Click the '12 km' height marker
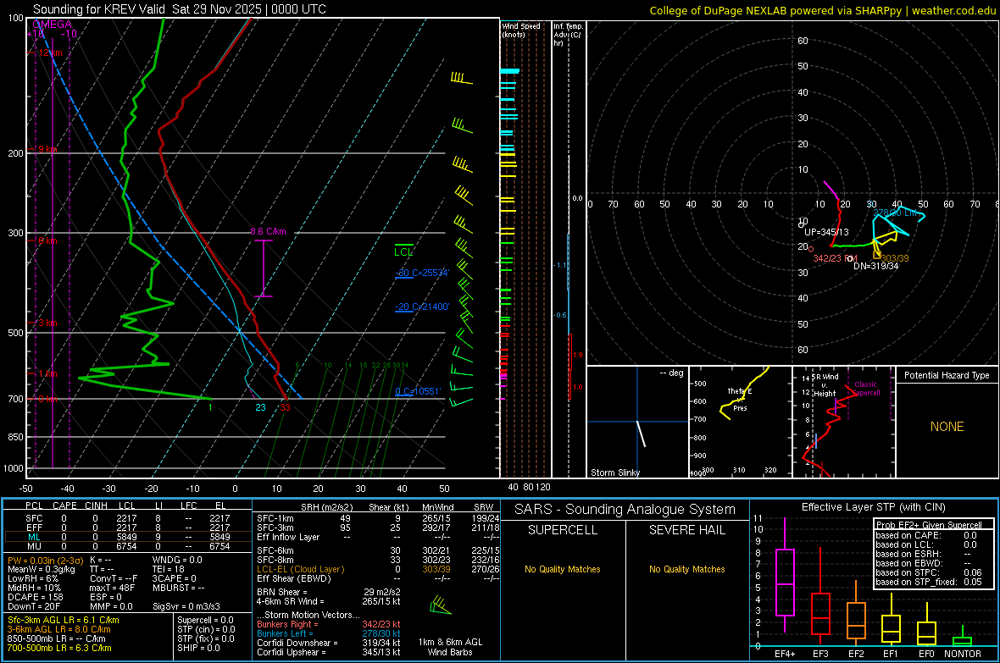 coord(50,52)
